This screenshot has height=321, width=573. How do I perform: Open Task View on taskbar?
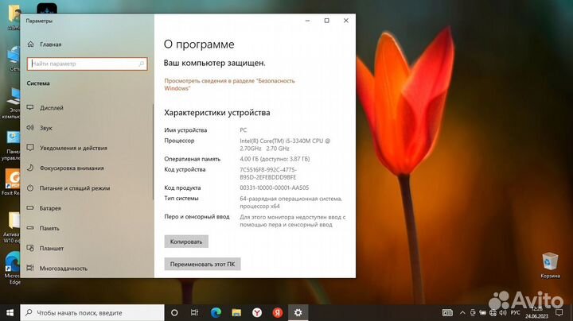click(x=194, y=312)
